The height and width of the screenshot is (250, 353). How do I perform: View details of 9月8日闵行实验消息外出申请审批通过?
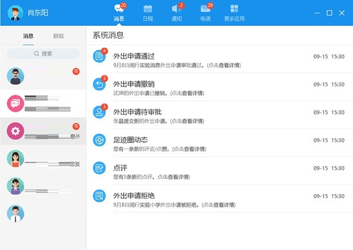177,65
